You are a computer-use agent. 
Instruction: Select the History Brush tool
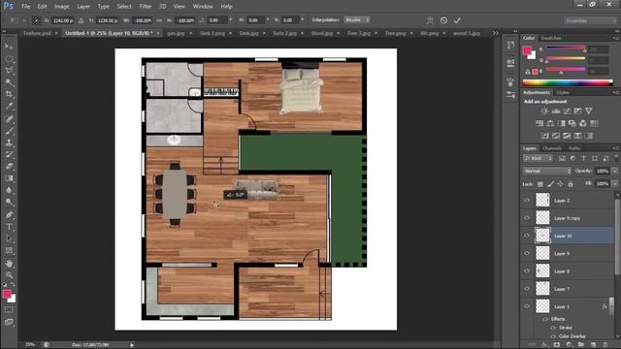[x=9, y=154]
